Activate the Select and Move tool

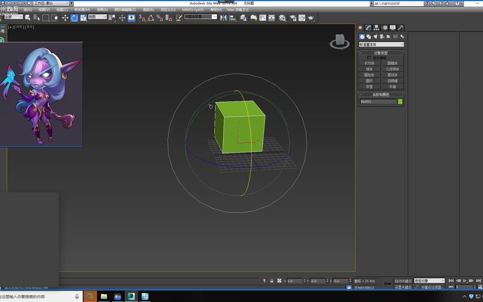pos(65,18)
